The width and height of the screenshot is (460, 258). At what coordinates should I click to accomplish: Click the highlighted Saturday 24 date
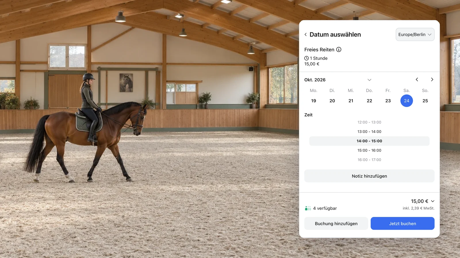click(407, 101)
